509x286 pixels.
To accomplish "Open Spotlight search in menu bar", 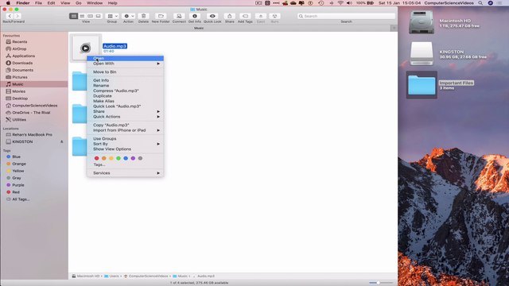I will tap(480, 3).
